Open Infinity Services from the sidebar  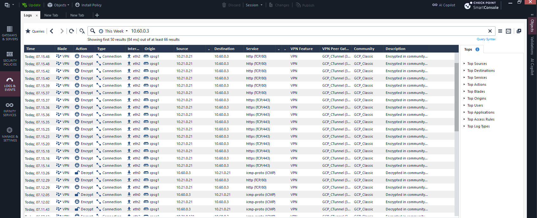click(x=10, y=109)
